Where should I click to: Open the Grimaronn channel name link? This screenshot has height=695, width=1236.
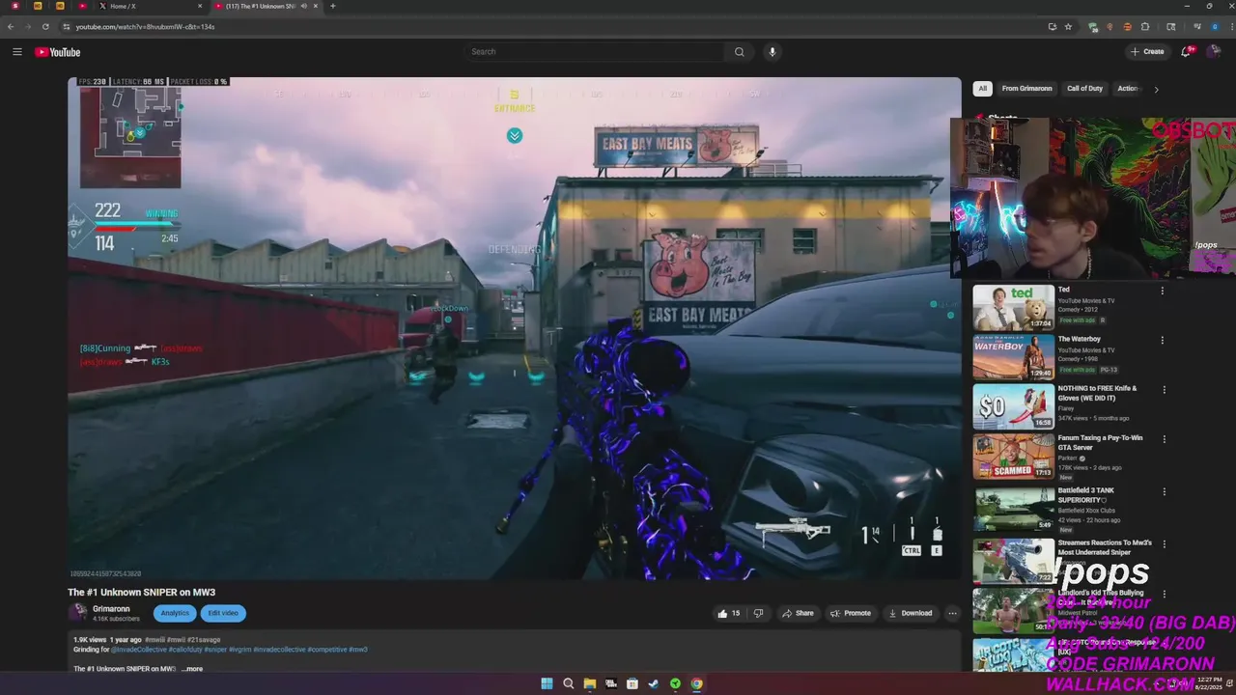pyautogui.click(x=111, y=609)
